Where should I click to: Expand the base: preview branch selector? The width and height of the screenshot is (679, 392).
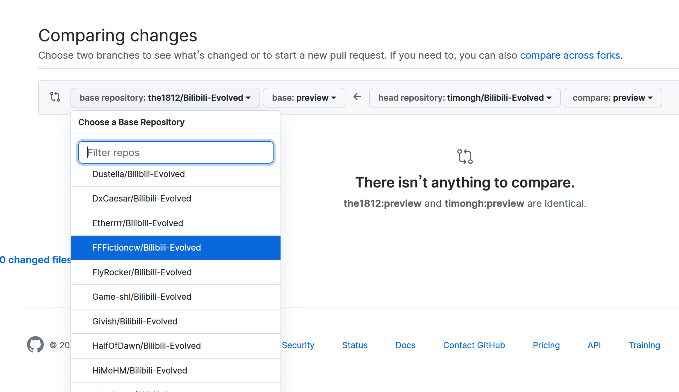(304, 98)
